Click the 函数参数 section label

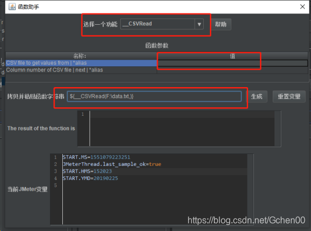tap(157, 46)
